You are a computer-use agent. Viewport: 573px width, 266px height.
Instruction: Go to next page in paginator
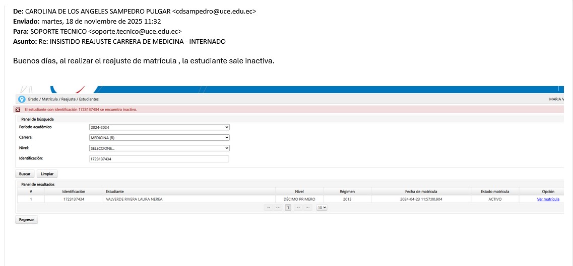[298, 207]
